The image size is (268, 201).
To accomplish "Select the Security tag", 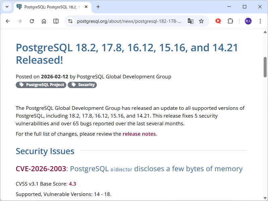I will 82,85.
